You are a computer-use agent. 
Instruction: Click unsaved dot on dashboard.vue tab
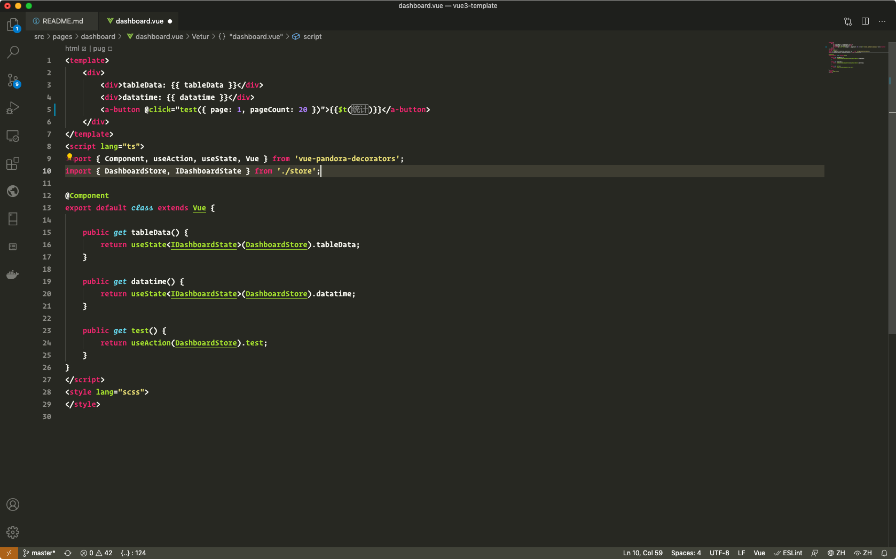coord(170,21)
